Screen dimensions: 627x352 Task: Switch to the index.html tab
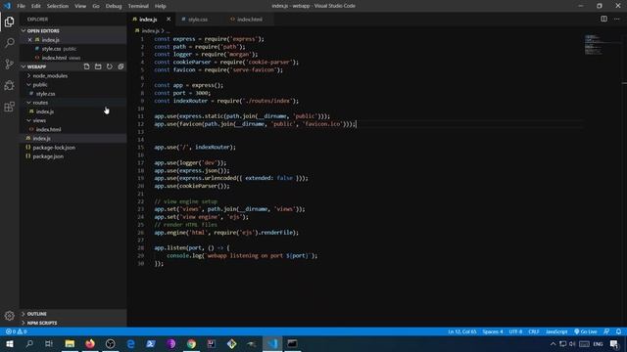pyautogui.click(x=249, y=20)
